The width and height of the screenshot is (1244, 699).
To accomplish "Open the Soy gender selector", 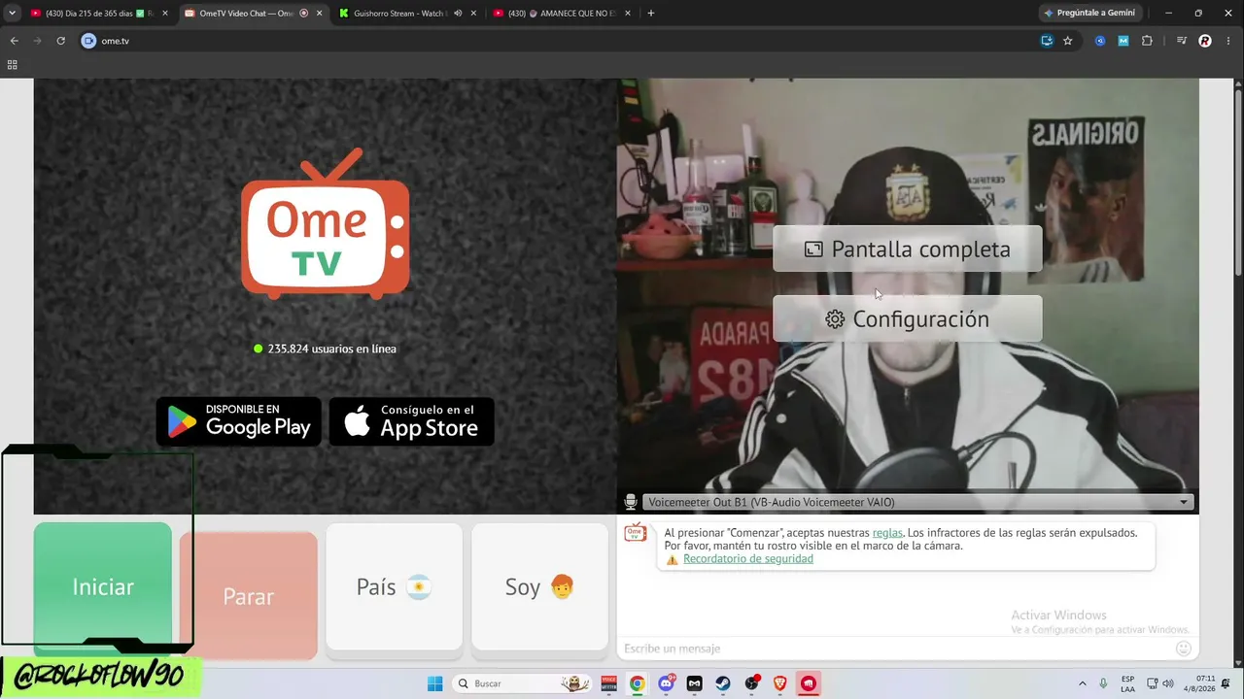I will click(540, 587).
